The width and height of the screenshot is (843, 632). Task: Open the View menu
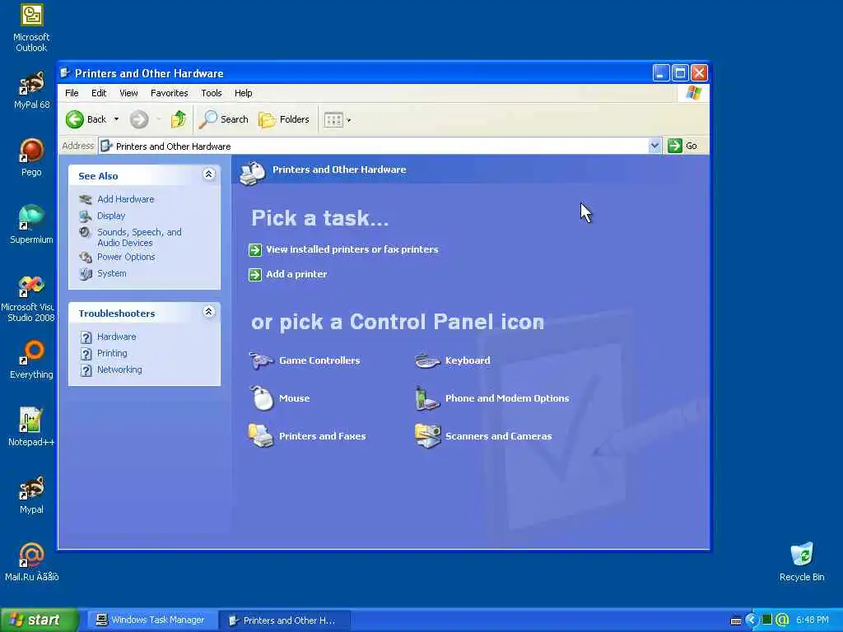(x=128, y=93)
